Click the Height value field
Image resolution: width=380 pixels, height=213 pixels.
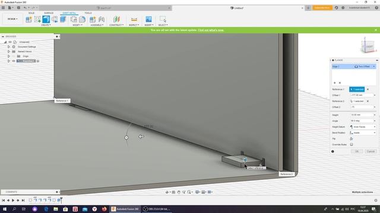363,115
